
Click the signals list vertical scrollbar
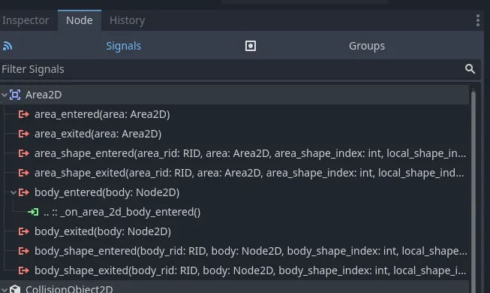click(x=473, y=191)
